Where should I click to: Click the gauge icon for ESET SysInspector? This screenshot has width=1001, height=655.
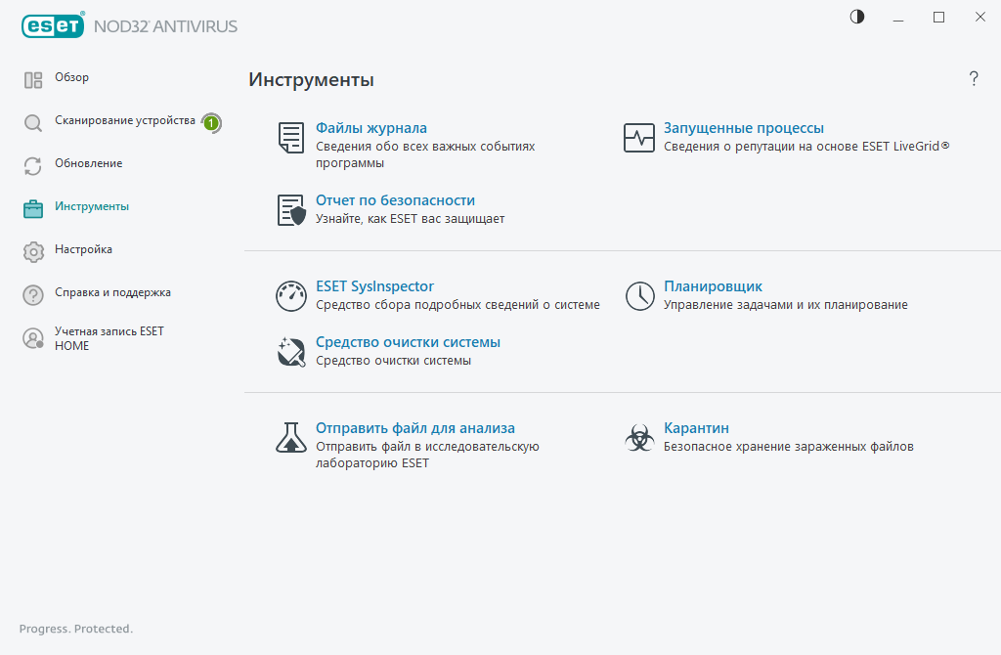point(291,296)
